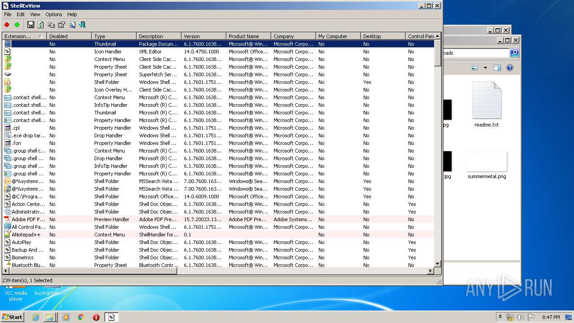Open Chrome from the taskbar
This screenshot has width=574, height=323.
pyautogui.click(x=81, y=317)
